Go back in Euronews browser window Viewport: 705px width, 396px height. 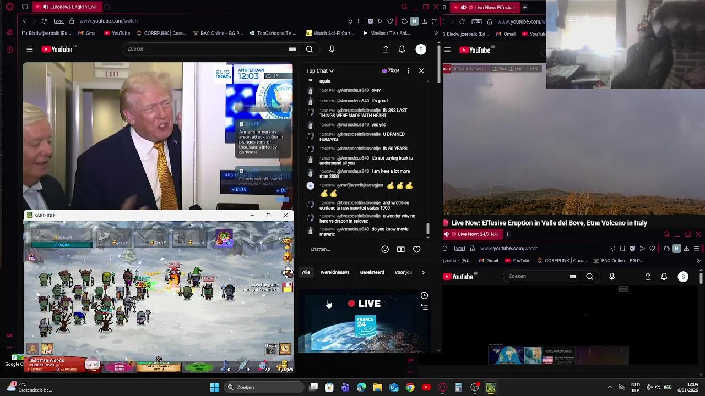point(24,21)
